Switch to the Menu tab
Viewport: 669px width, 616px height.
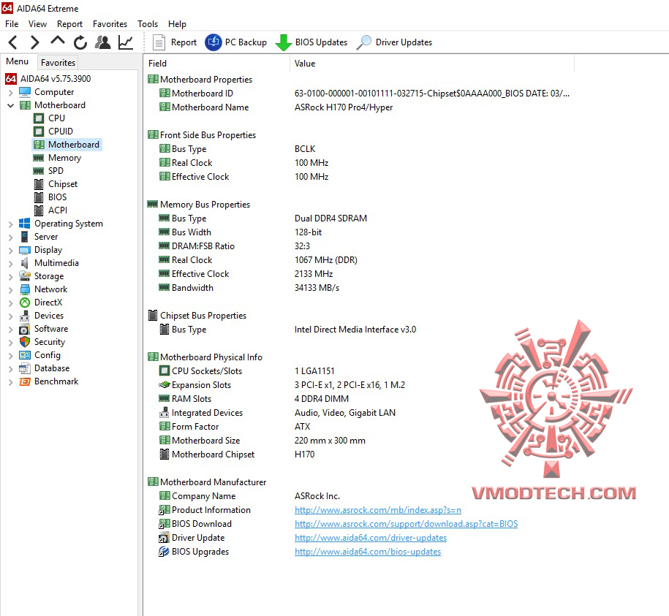pyautogui.click(x=17, y=61)
